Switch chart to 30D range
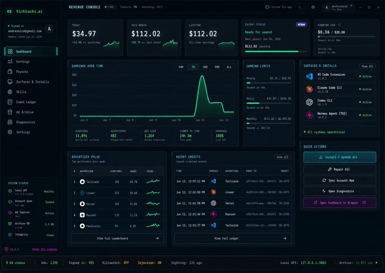 (205, 67)
